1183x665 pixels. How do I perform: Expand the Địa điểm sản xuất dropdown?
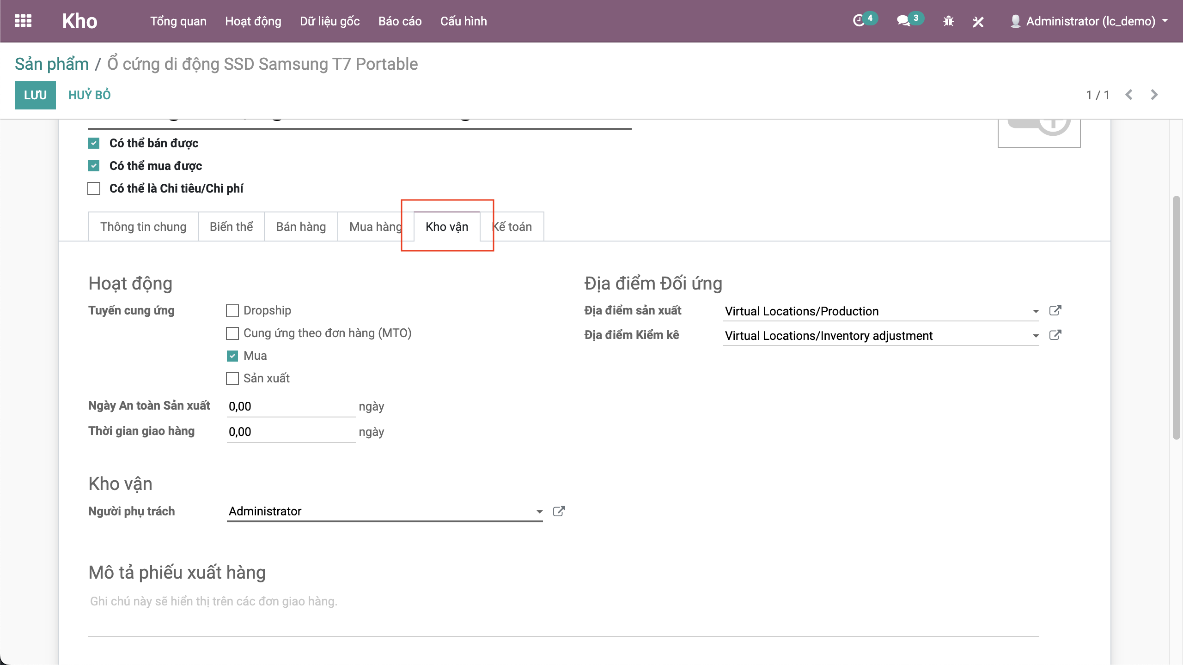1036,311
